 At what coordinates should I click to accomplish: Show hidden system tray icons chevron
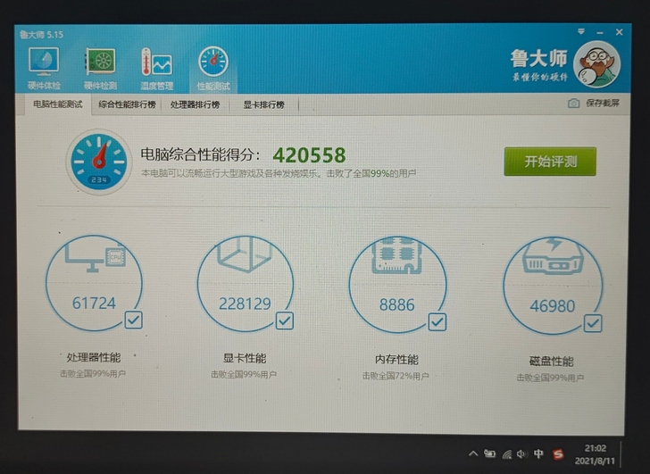tap(473, 453)
